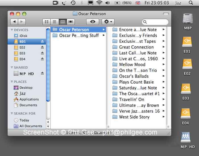This screenshot has width=199, height=156.
Task: Switch to icon view in Finder toolbar
Action: coord(46,22)
